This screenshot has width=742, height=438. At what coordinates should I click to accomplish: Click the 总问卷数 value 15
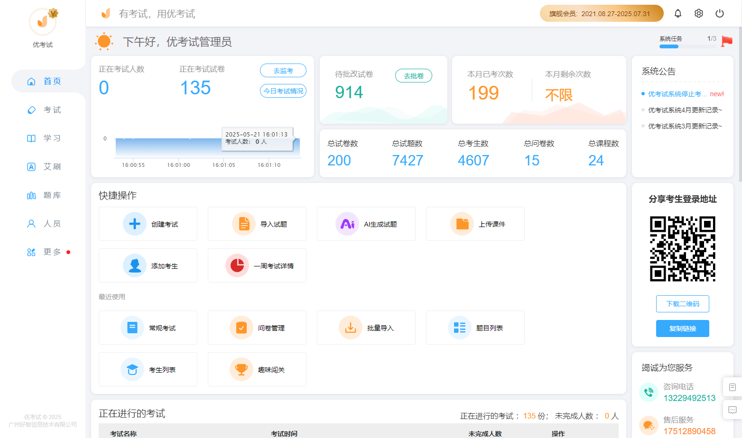pos(532,161)
